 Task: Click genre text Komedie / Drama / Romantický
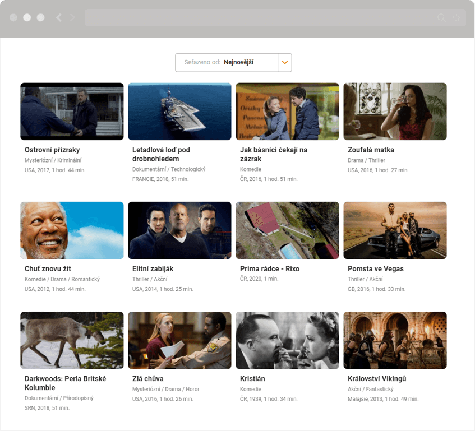62,279
